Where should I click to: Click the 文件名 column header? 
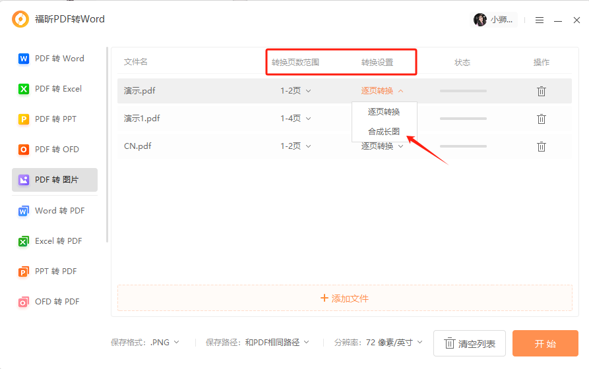pos(136,62)
